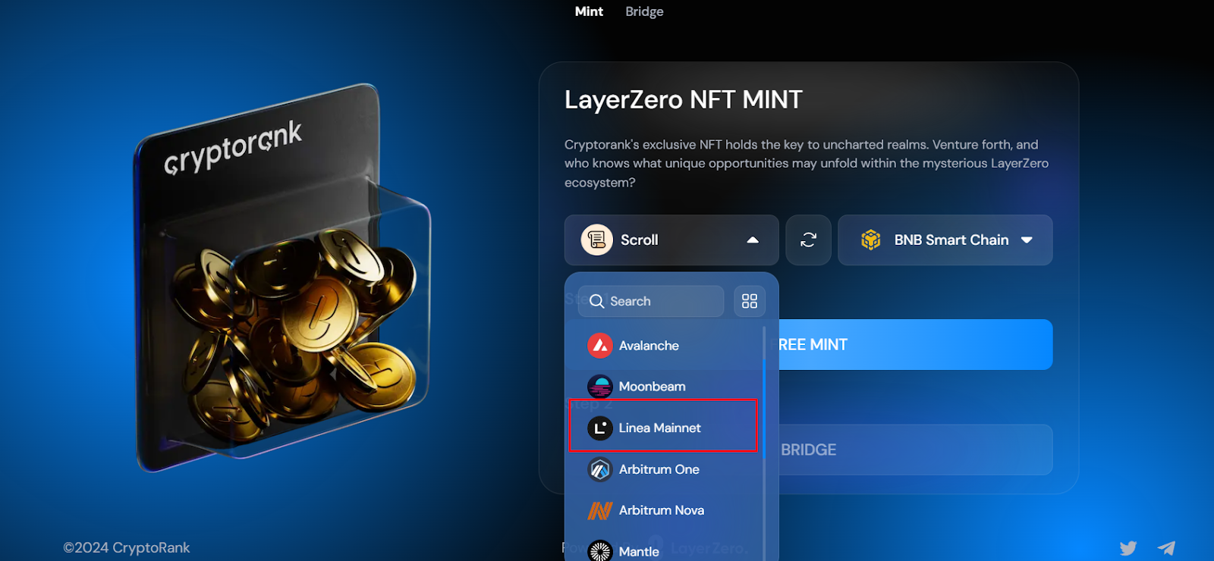Click the BNB Smart Chain logo icon
Viewport: 1214px width, 561px height.
pyautogui.click(x=871, y=240)
